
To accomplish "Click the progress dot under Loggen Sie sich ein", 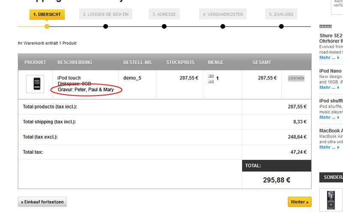I will pos(105,27).
